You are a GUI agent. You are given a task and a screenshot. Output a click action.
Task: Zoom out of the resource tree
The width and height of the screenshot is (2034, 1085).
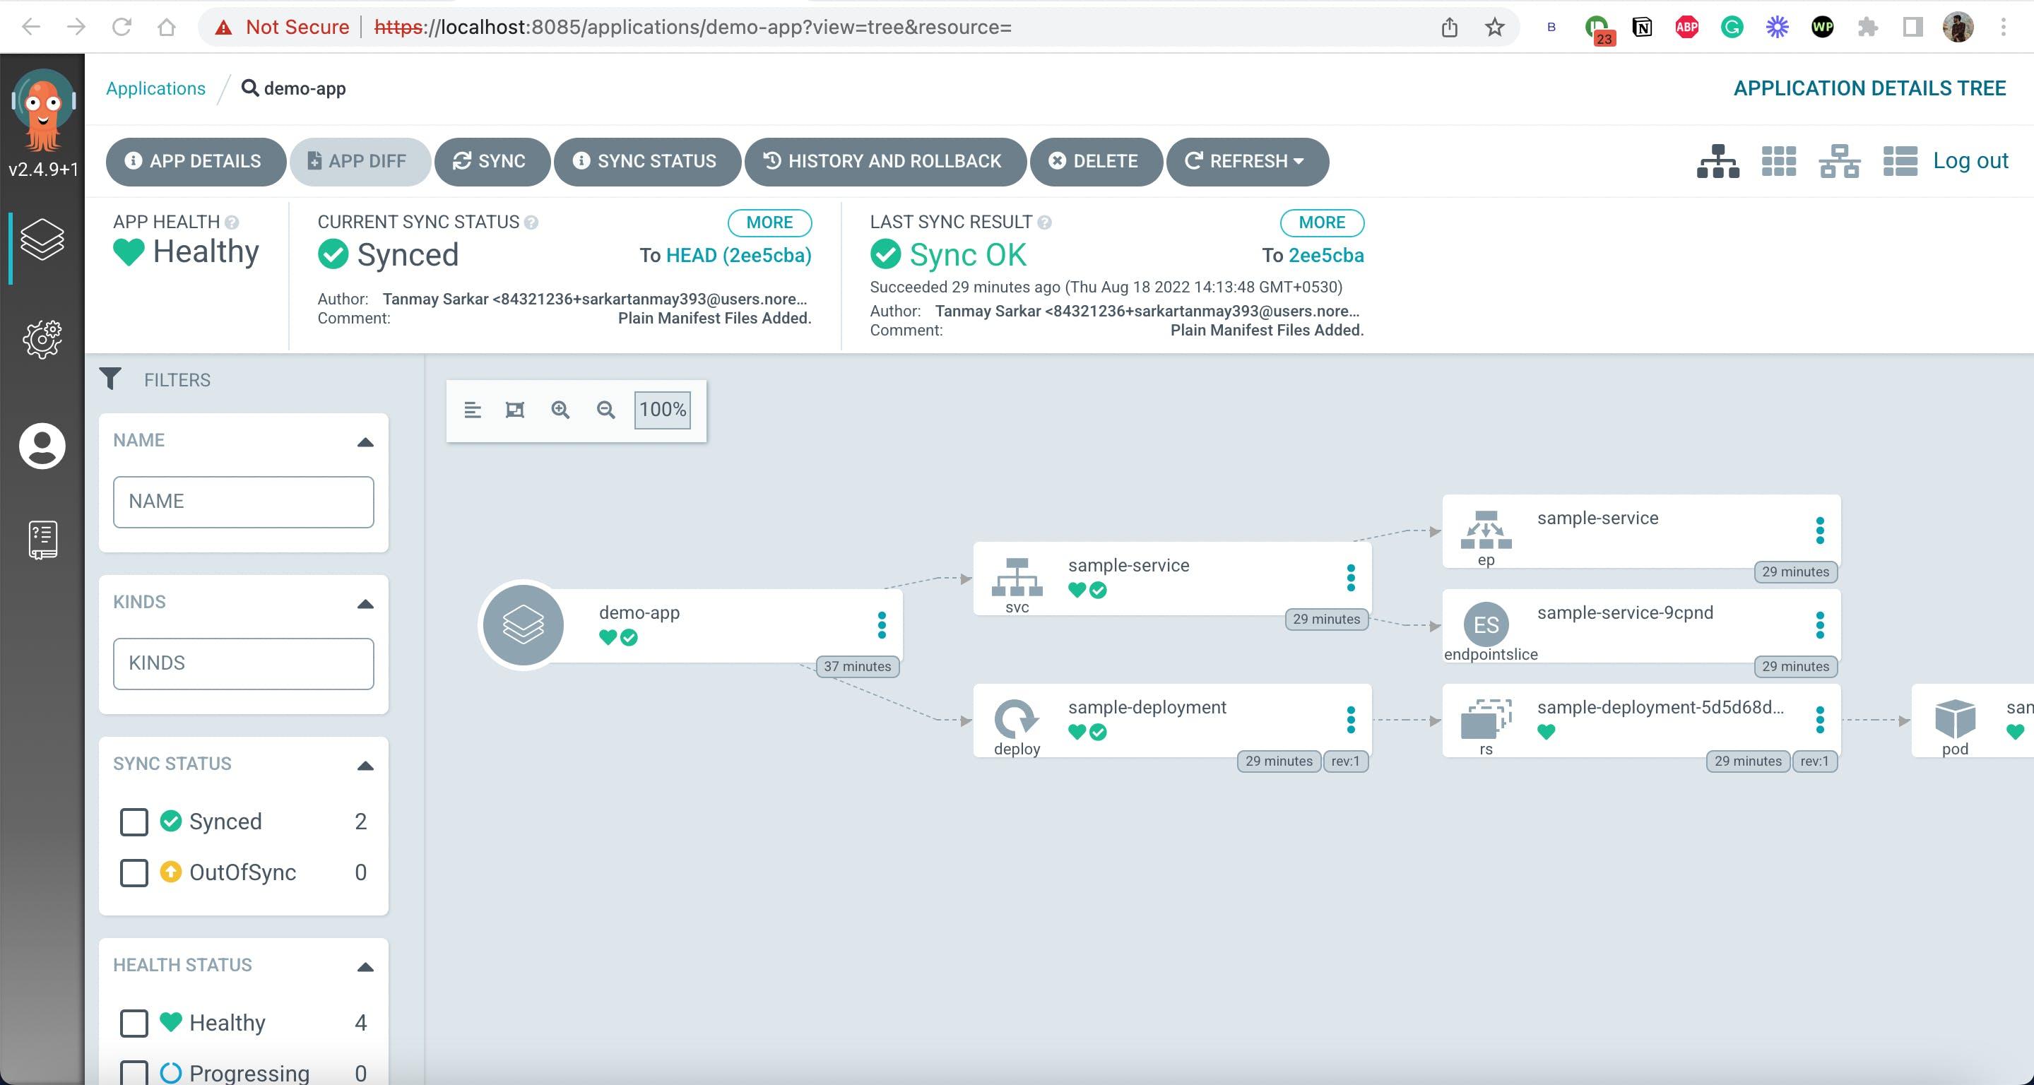coord(605,410)
